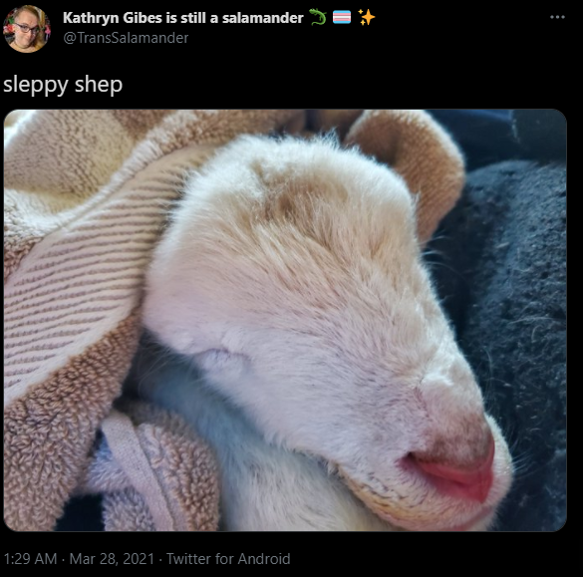Click the word 'Android' in footer
Viewport: 583px width, 577px height.
(264, 559)
